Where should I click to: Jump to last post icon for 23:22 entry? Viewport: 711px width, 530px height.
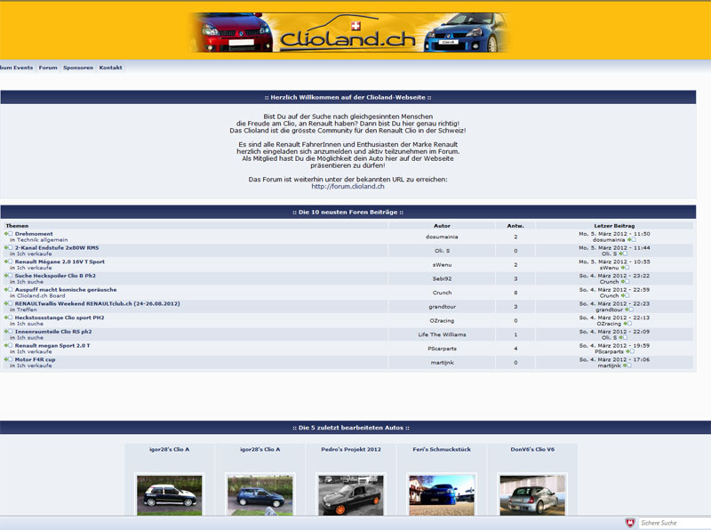click(x=625, y=282)
